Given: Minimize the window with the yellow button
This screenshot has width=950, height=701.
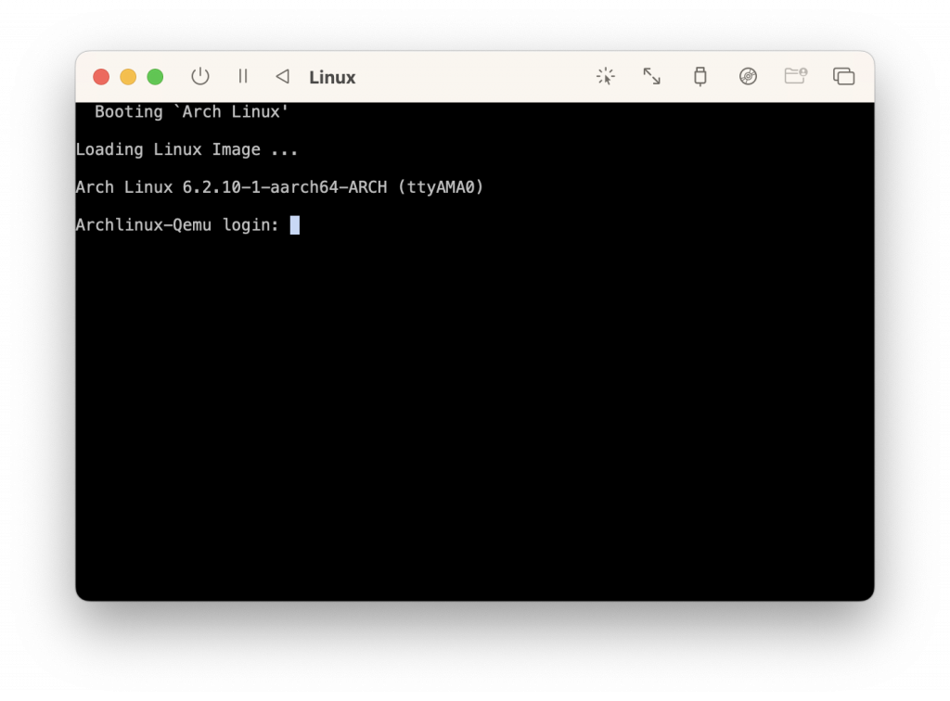Looking at the screenshot, I should click(128, 77).
